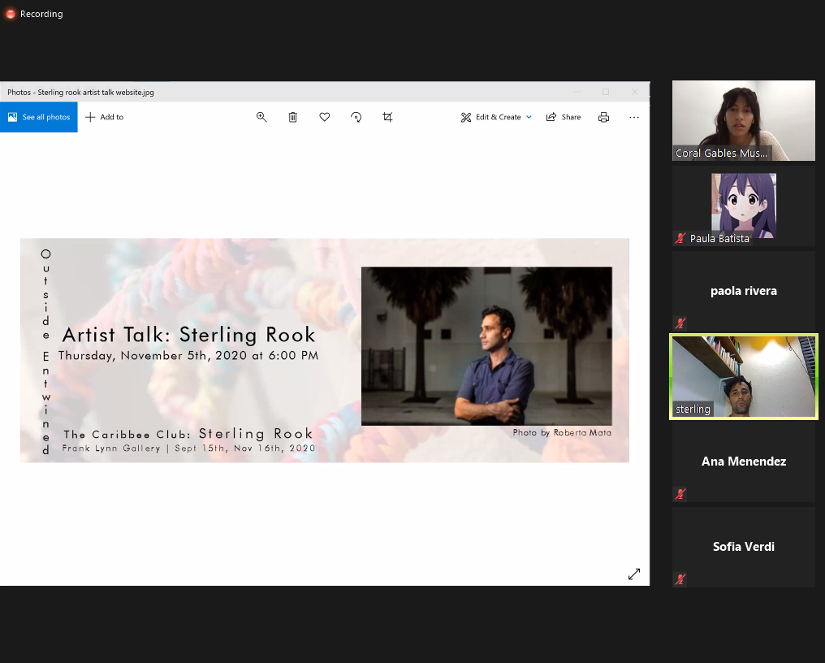Image resolution: width=825 pixels, height=663 pixels.
Task: Open the crop tool icon
Action: [387, 117]
